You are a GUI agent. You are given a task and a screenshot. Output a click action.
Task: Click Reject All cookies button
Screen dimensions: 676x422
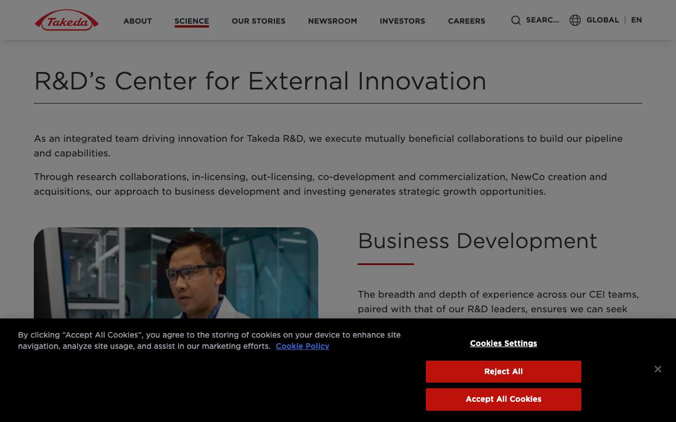coord(504,371)
